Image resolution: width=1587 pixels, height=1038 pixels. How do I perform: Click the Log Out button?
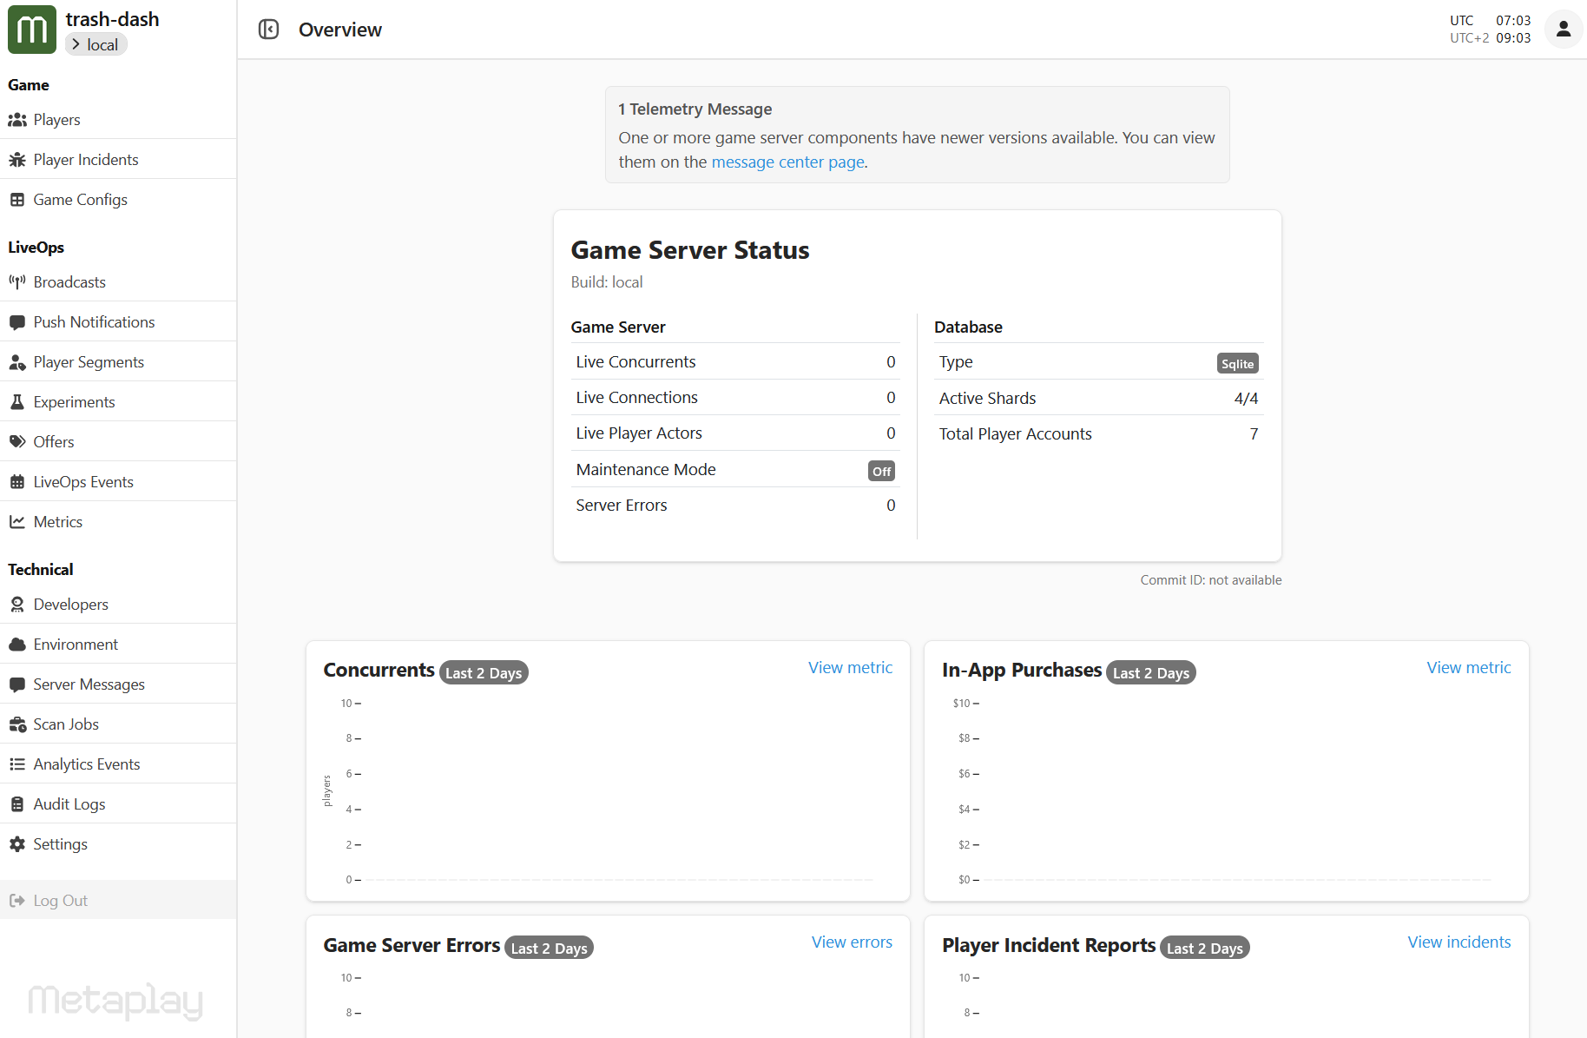point(60,901)
